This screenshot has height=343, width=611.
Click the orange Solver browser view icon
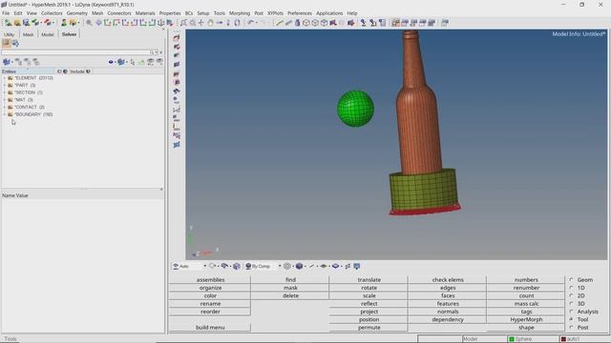coord(7,43)
